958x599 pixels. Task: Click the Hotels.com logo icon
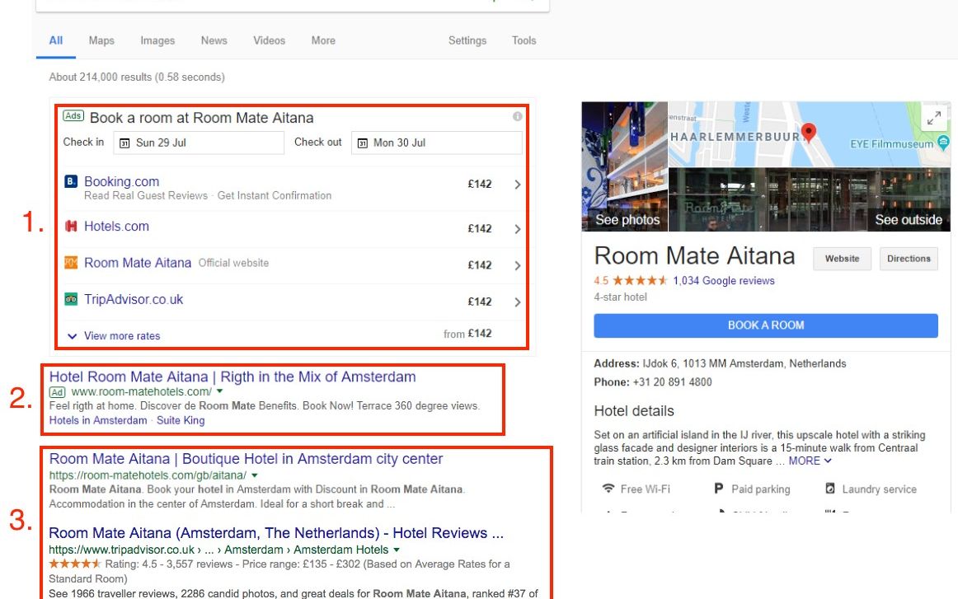(71, 227)
